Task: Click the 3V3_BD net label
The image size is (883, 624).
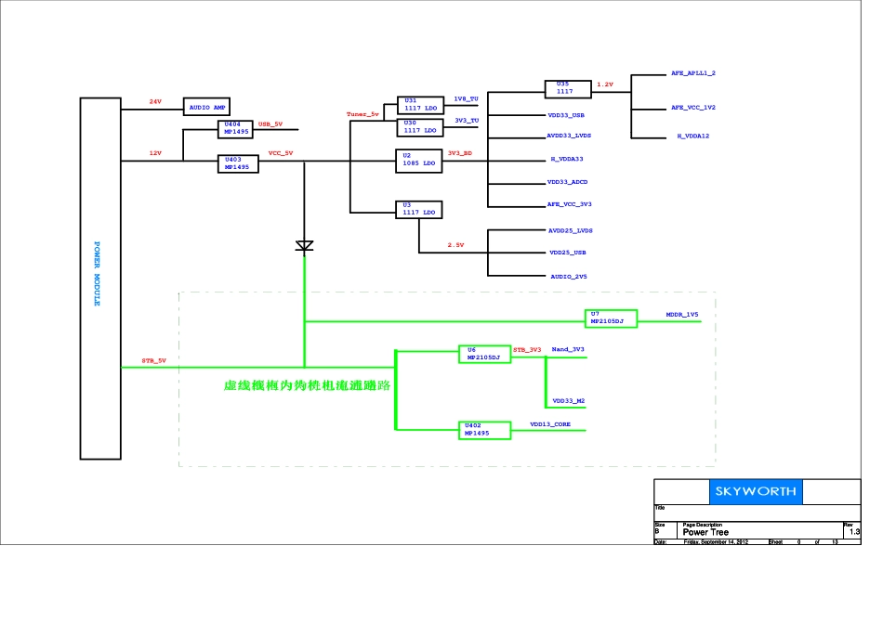Action: pos(460,153)
